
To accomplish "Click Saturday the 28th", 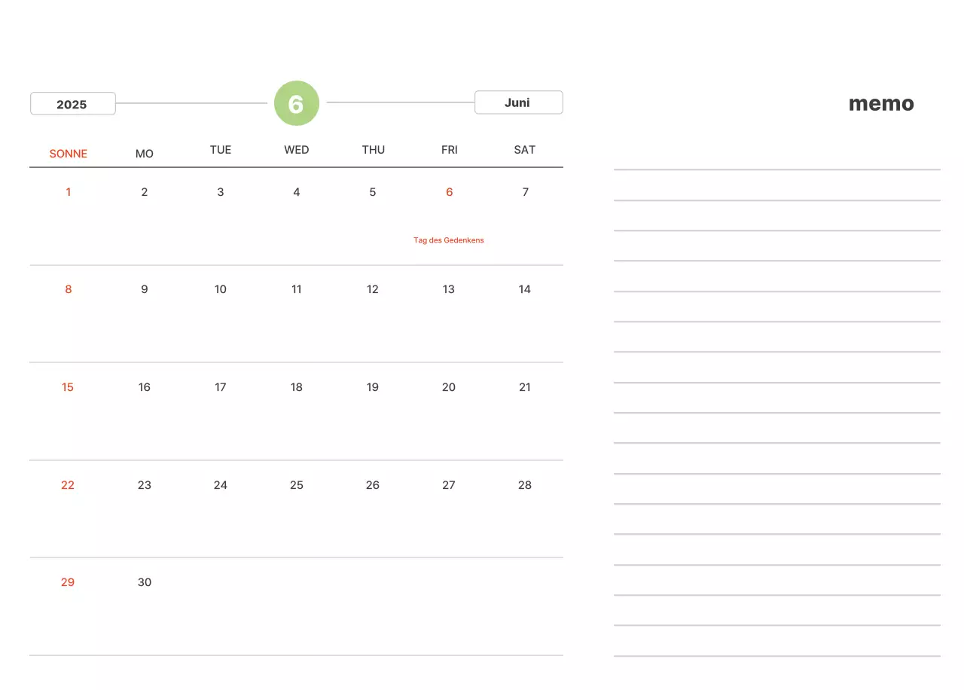I will tap(525, 485).
